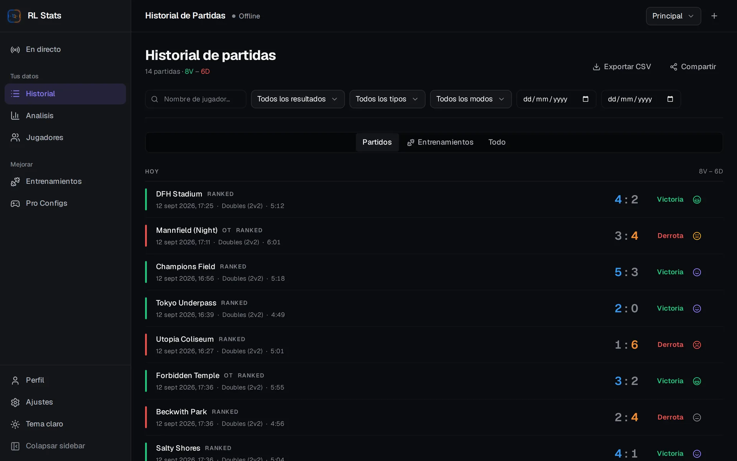The image size is (737, 461).
Task: Click the Offline status indicator
Action: click(246, 16)
